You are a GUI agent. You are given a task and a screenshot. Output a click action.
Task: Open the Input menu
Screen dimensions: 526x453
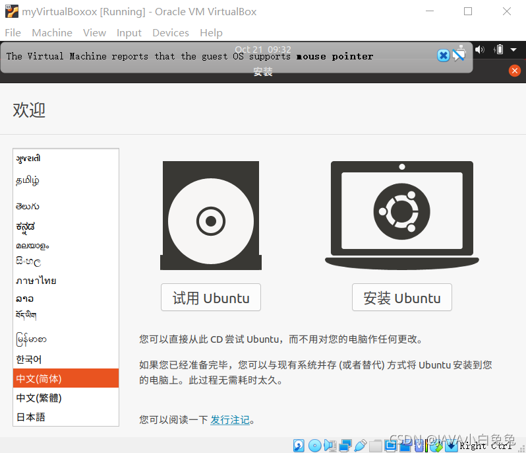tap(129, 32)
